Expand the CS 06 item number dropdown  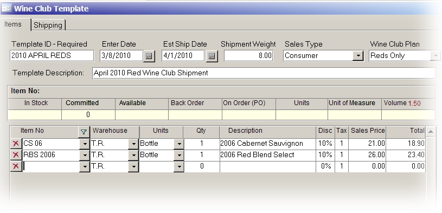(85, 144)
